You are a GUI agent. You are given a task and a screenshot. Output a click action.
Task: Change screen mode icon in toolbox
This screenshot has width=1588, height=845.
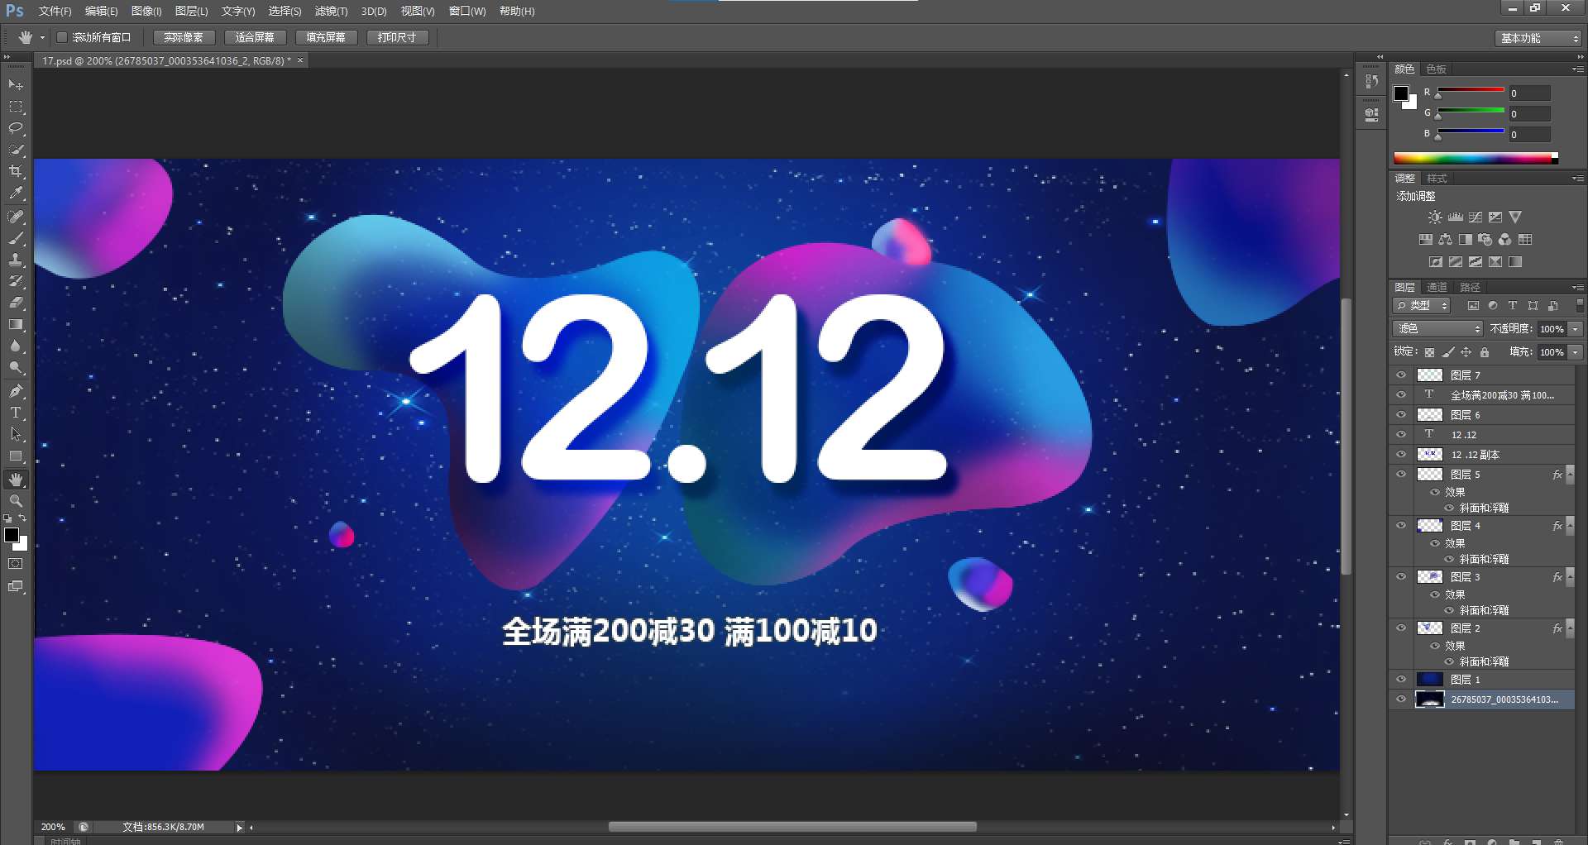[x=16, y=586]
